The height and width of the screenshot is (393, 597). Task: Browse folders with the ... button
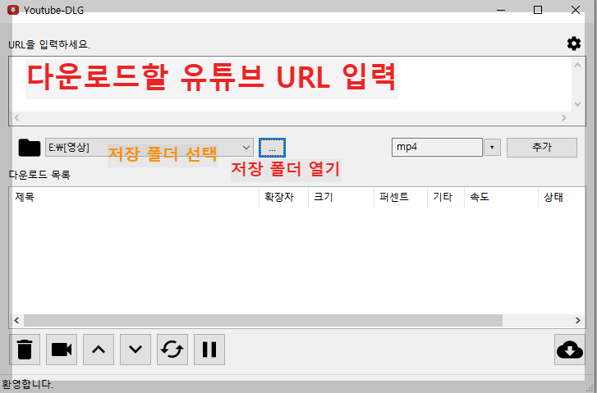pyautogui.click(x=272, y=148)
